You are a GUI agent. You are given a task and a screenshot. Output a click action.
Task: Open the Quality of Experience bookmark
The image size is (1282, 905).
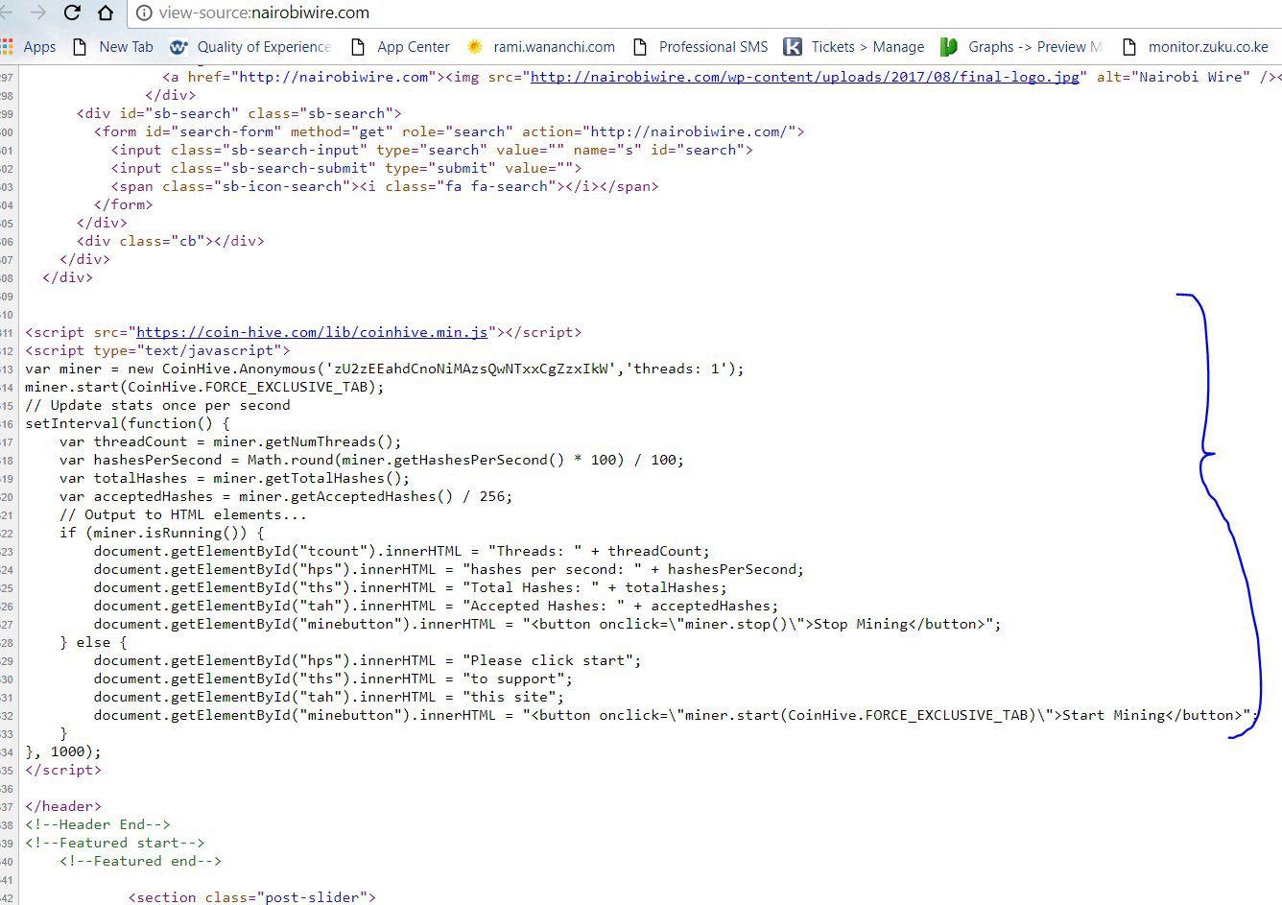coord(251,46)
